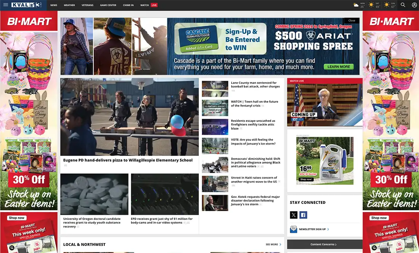The image size is (419, 253).
Task: Open the fentanyl town hall thumbnail
Action: point(215,108)
